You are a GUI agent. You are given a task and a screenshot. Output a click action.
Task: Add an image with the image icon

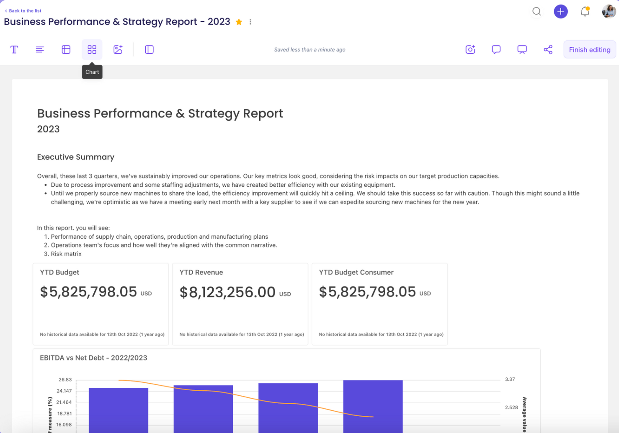118,49
